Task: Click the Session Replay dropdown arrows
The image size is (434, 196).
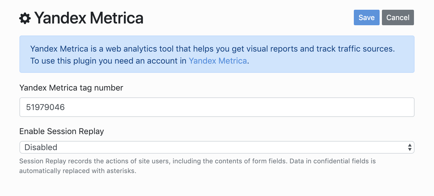Action: 410,147
